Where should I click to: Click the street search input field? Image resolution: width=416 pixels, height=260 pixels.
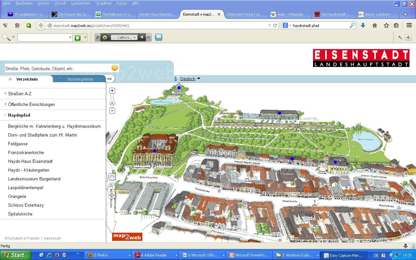[x=58, y=69]
